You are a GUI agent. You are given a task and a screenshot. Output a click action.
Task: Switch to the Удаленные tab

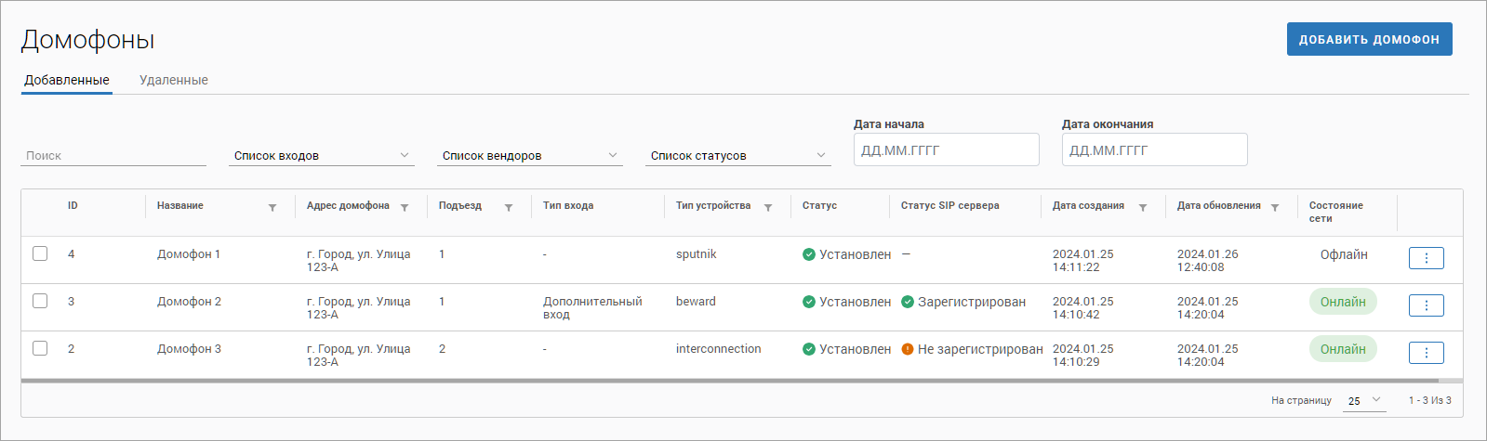[174, 80]
